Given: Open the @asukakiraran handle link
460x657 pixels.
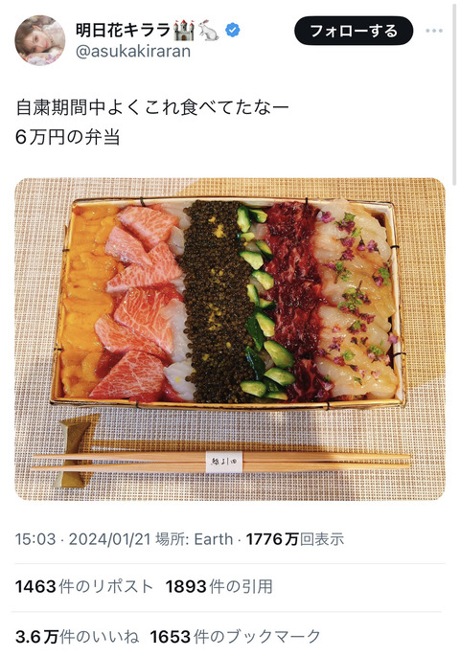Looking at the screenshot, I should point(133,51).
